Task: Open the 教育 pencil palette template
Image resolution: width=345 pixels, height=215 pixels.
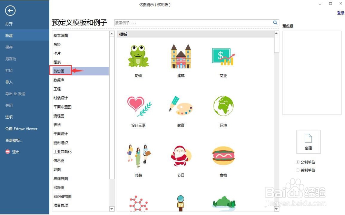Action: click(181, 106)
